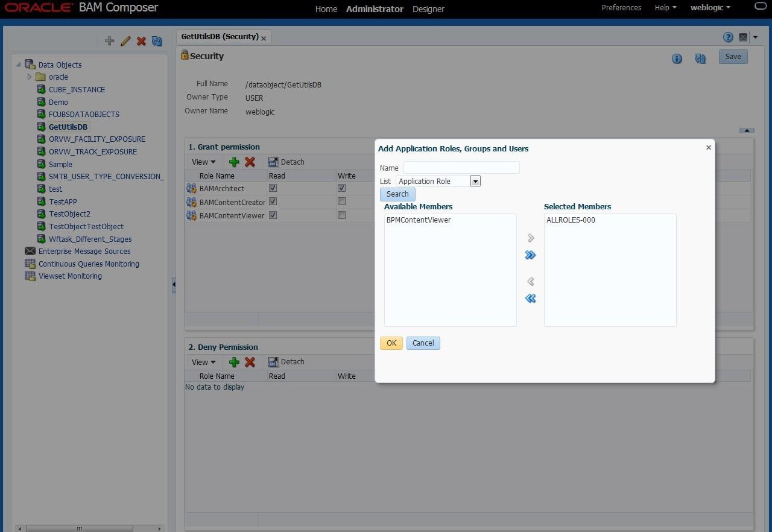This screenshot has width=772, height=532.
Task: Click the red X in Deny Permission toolbar
Action: tap(250, 362)
